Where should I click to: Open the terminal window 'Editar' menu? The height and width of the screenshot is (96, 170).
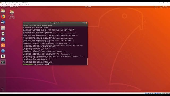pyautogui.click(x=31, y=26)
